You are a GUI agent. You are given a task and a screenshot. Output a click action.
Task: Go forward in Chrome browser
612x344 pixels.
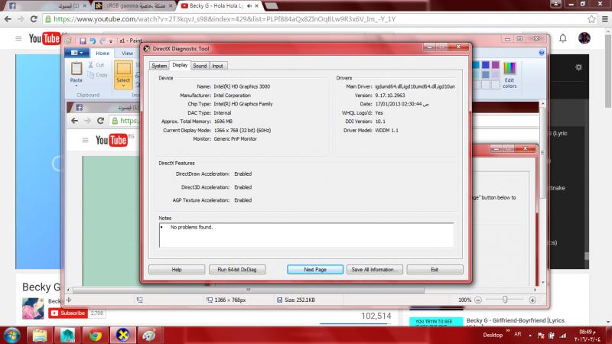[x=21, y=19]
